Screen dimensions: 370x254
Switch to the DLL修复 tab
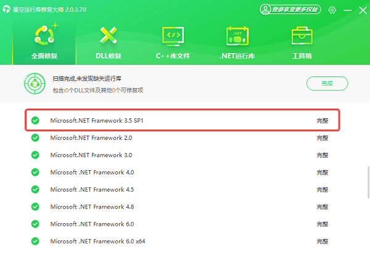point(109,36)
